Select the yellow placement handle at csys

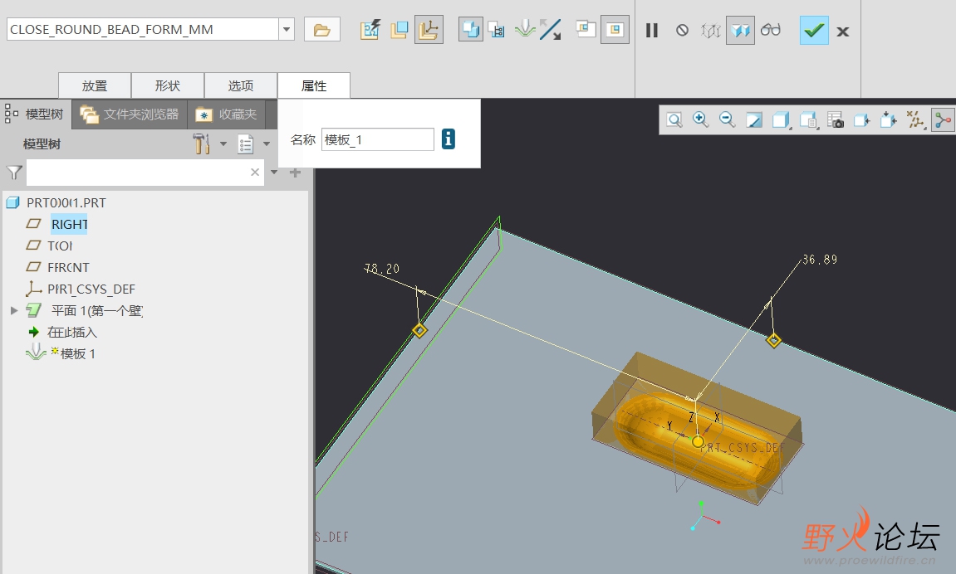[698, 442]
